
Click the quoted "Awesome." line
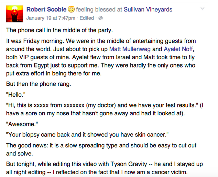[22, 124]
